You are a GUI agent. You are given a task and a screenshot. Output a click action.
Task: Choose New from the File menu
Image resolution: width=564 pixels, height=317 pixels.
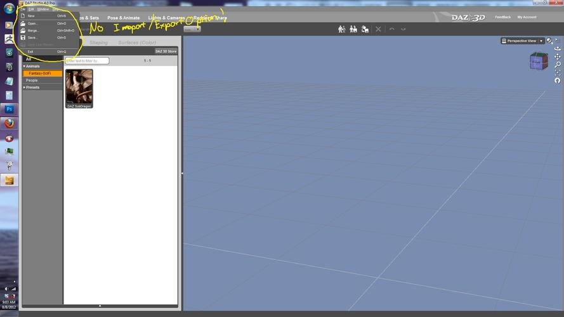pyautogui.click(x=49, y=16)
